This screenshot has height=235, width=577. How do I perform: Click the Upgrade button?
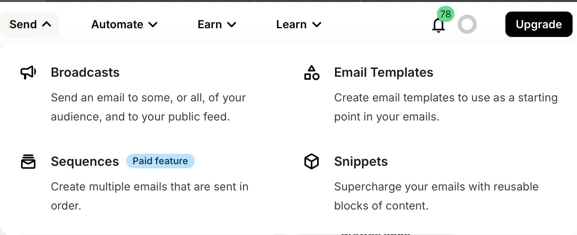click(x=538, y=25)
